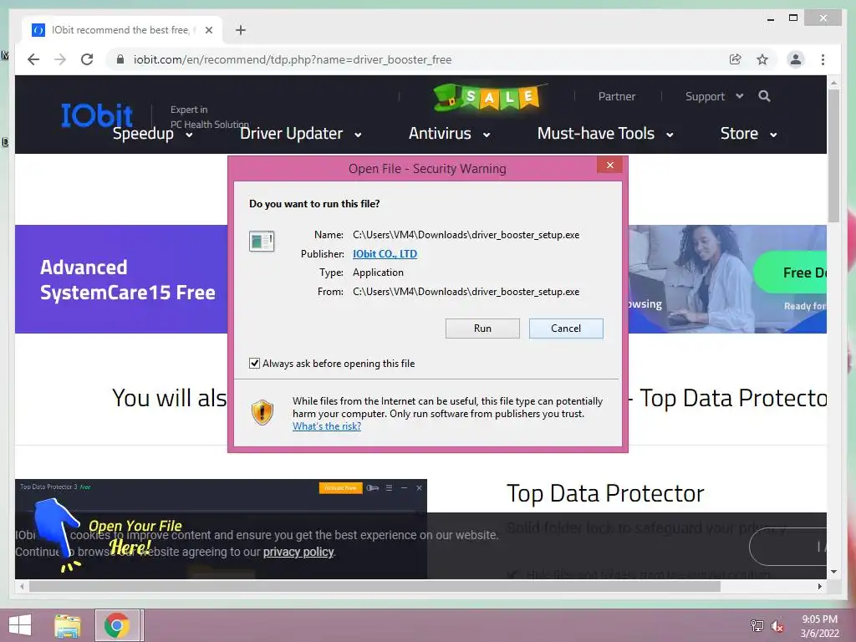Click the Top Data Protector heading
856x642 pixels.
click(x=605, y=493)
